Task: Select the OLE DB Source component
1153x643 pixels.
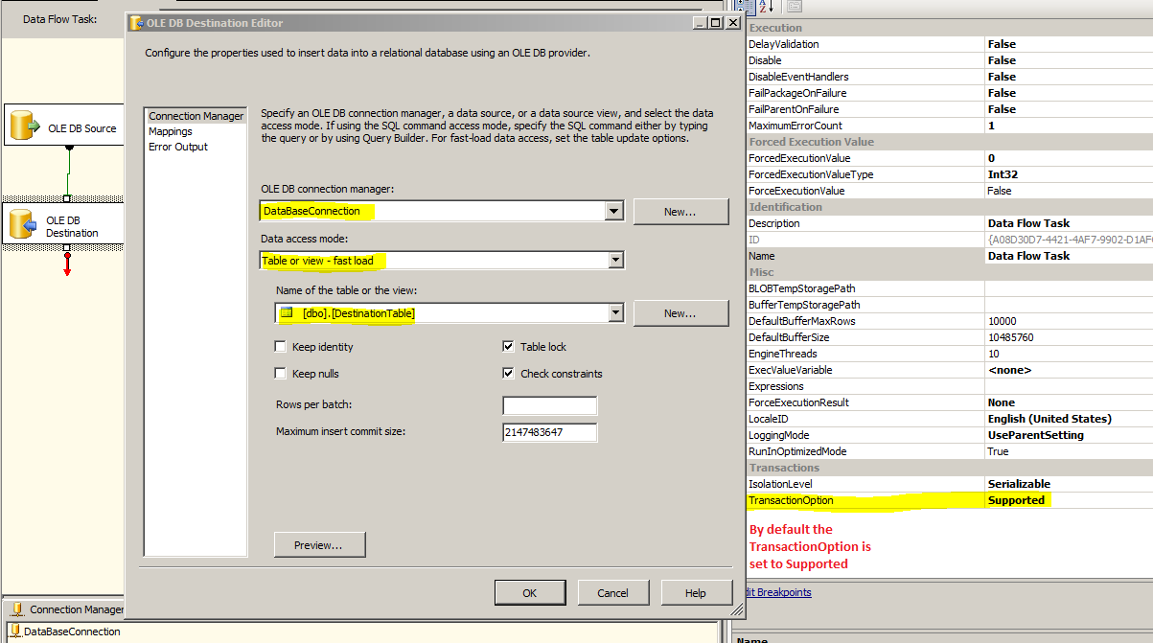Action: [63, 125]
